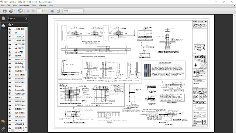Click the Fit Page view icon
Image resolution: width=236 pixels, height=133 pixels.
tap(58, 11)
